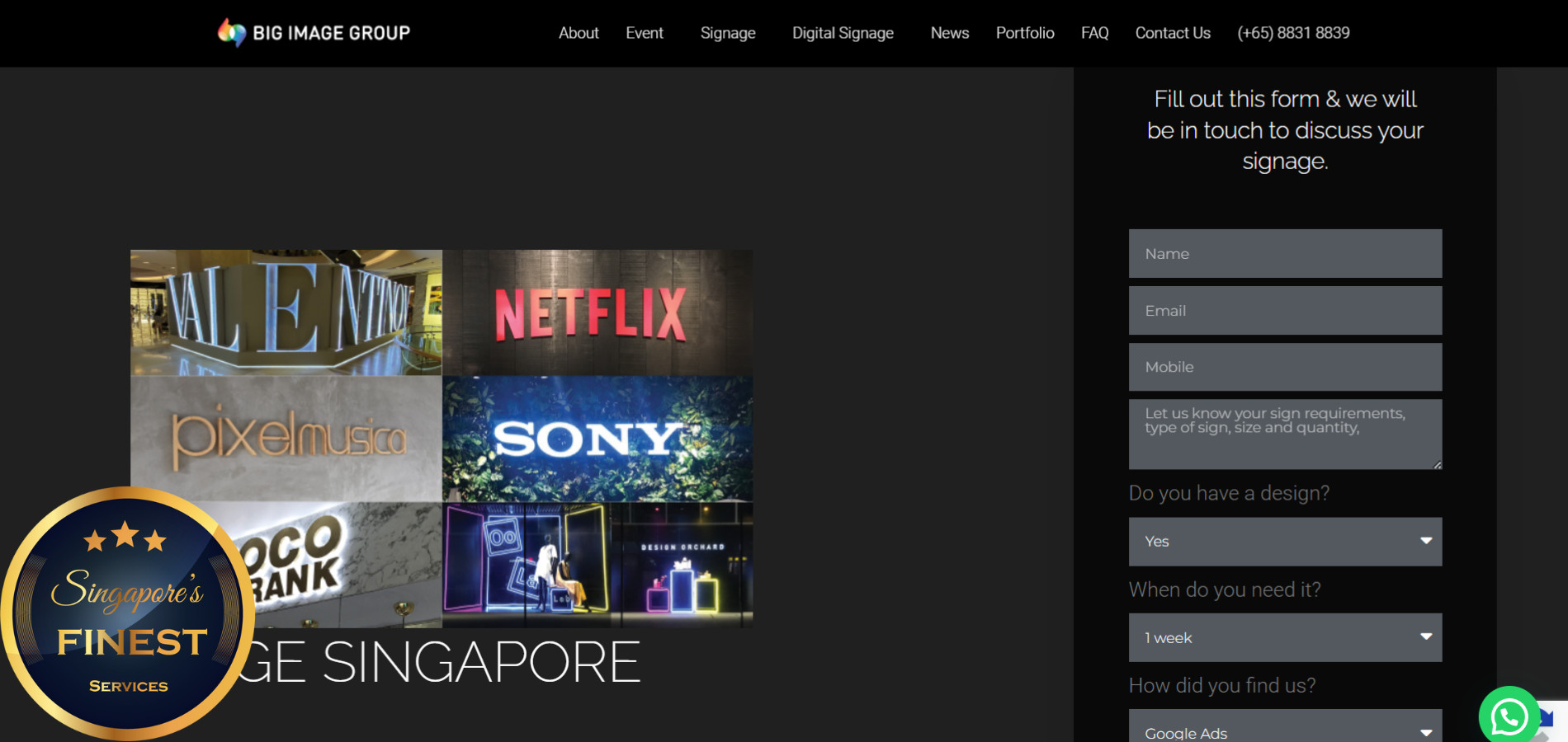Open the About menu item
The height and width of the screenshot is (742, 1568).
578,33
